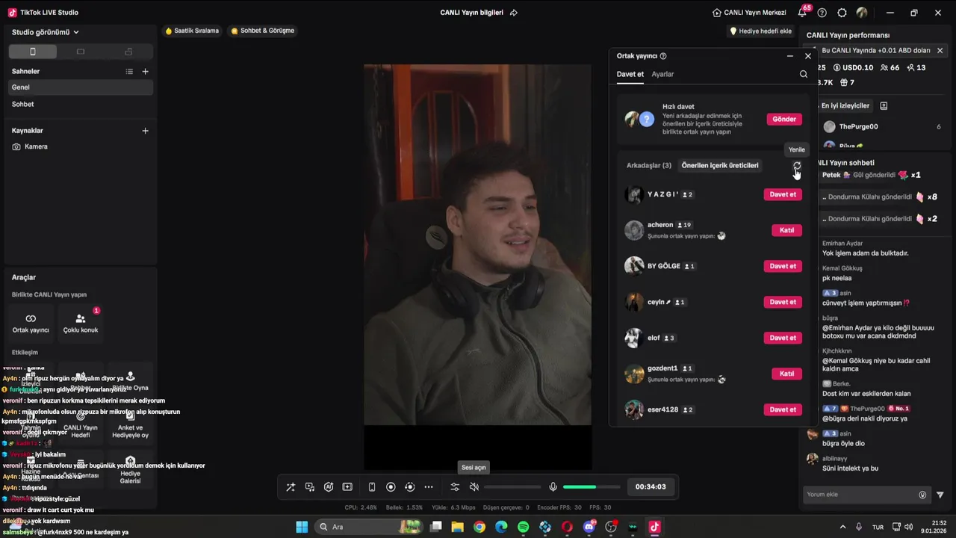This screenshot has width=956, height=538.
Task: Invite eser4128 to co-host
Action: (783, 409)
